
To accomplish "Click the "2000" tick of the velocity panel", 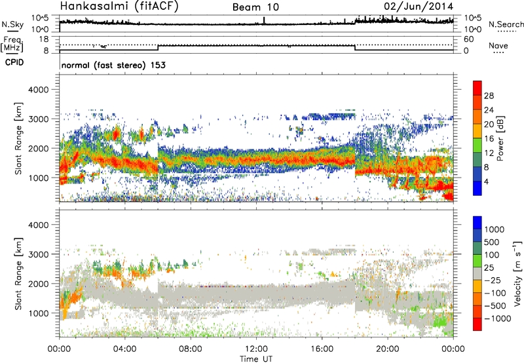I will [x=38, y=284].
